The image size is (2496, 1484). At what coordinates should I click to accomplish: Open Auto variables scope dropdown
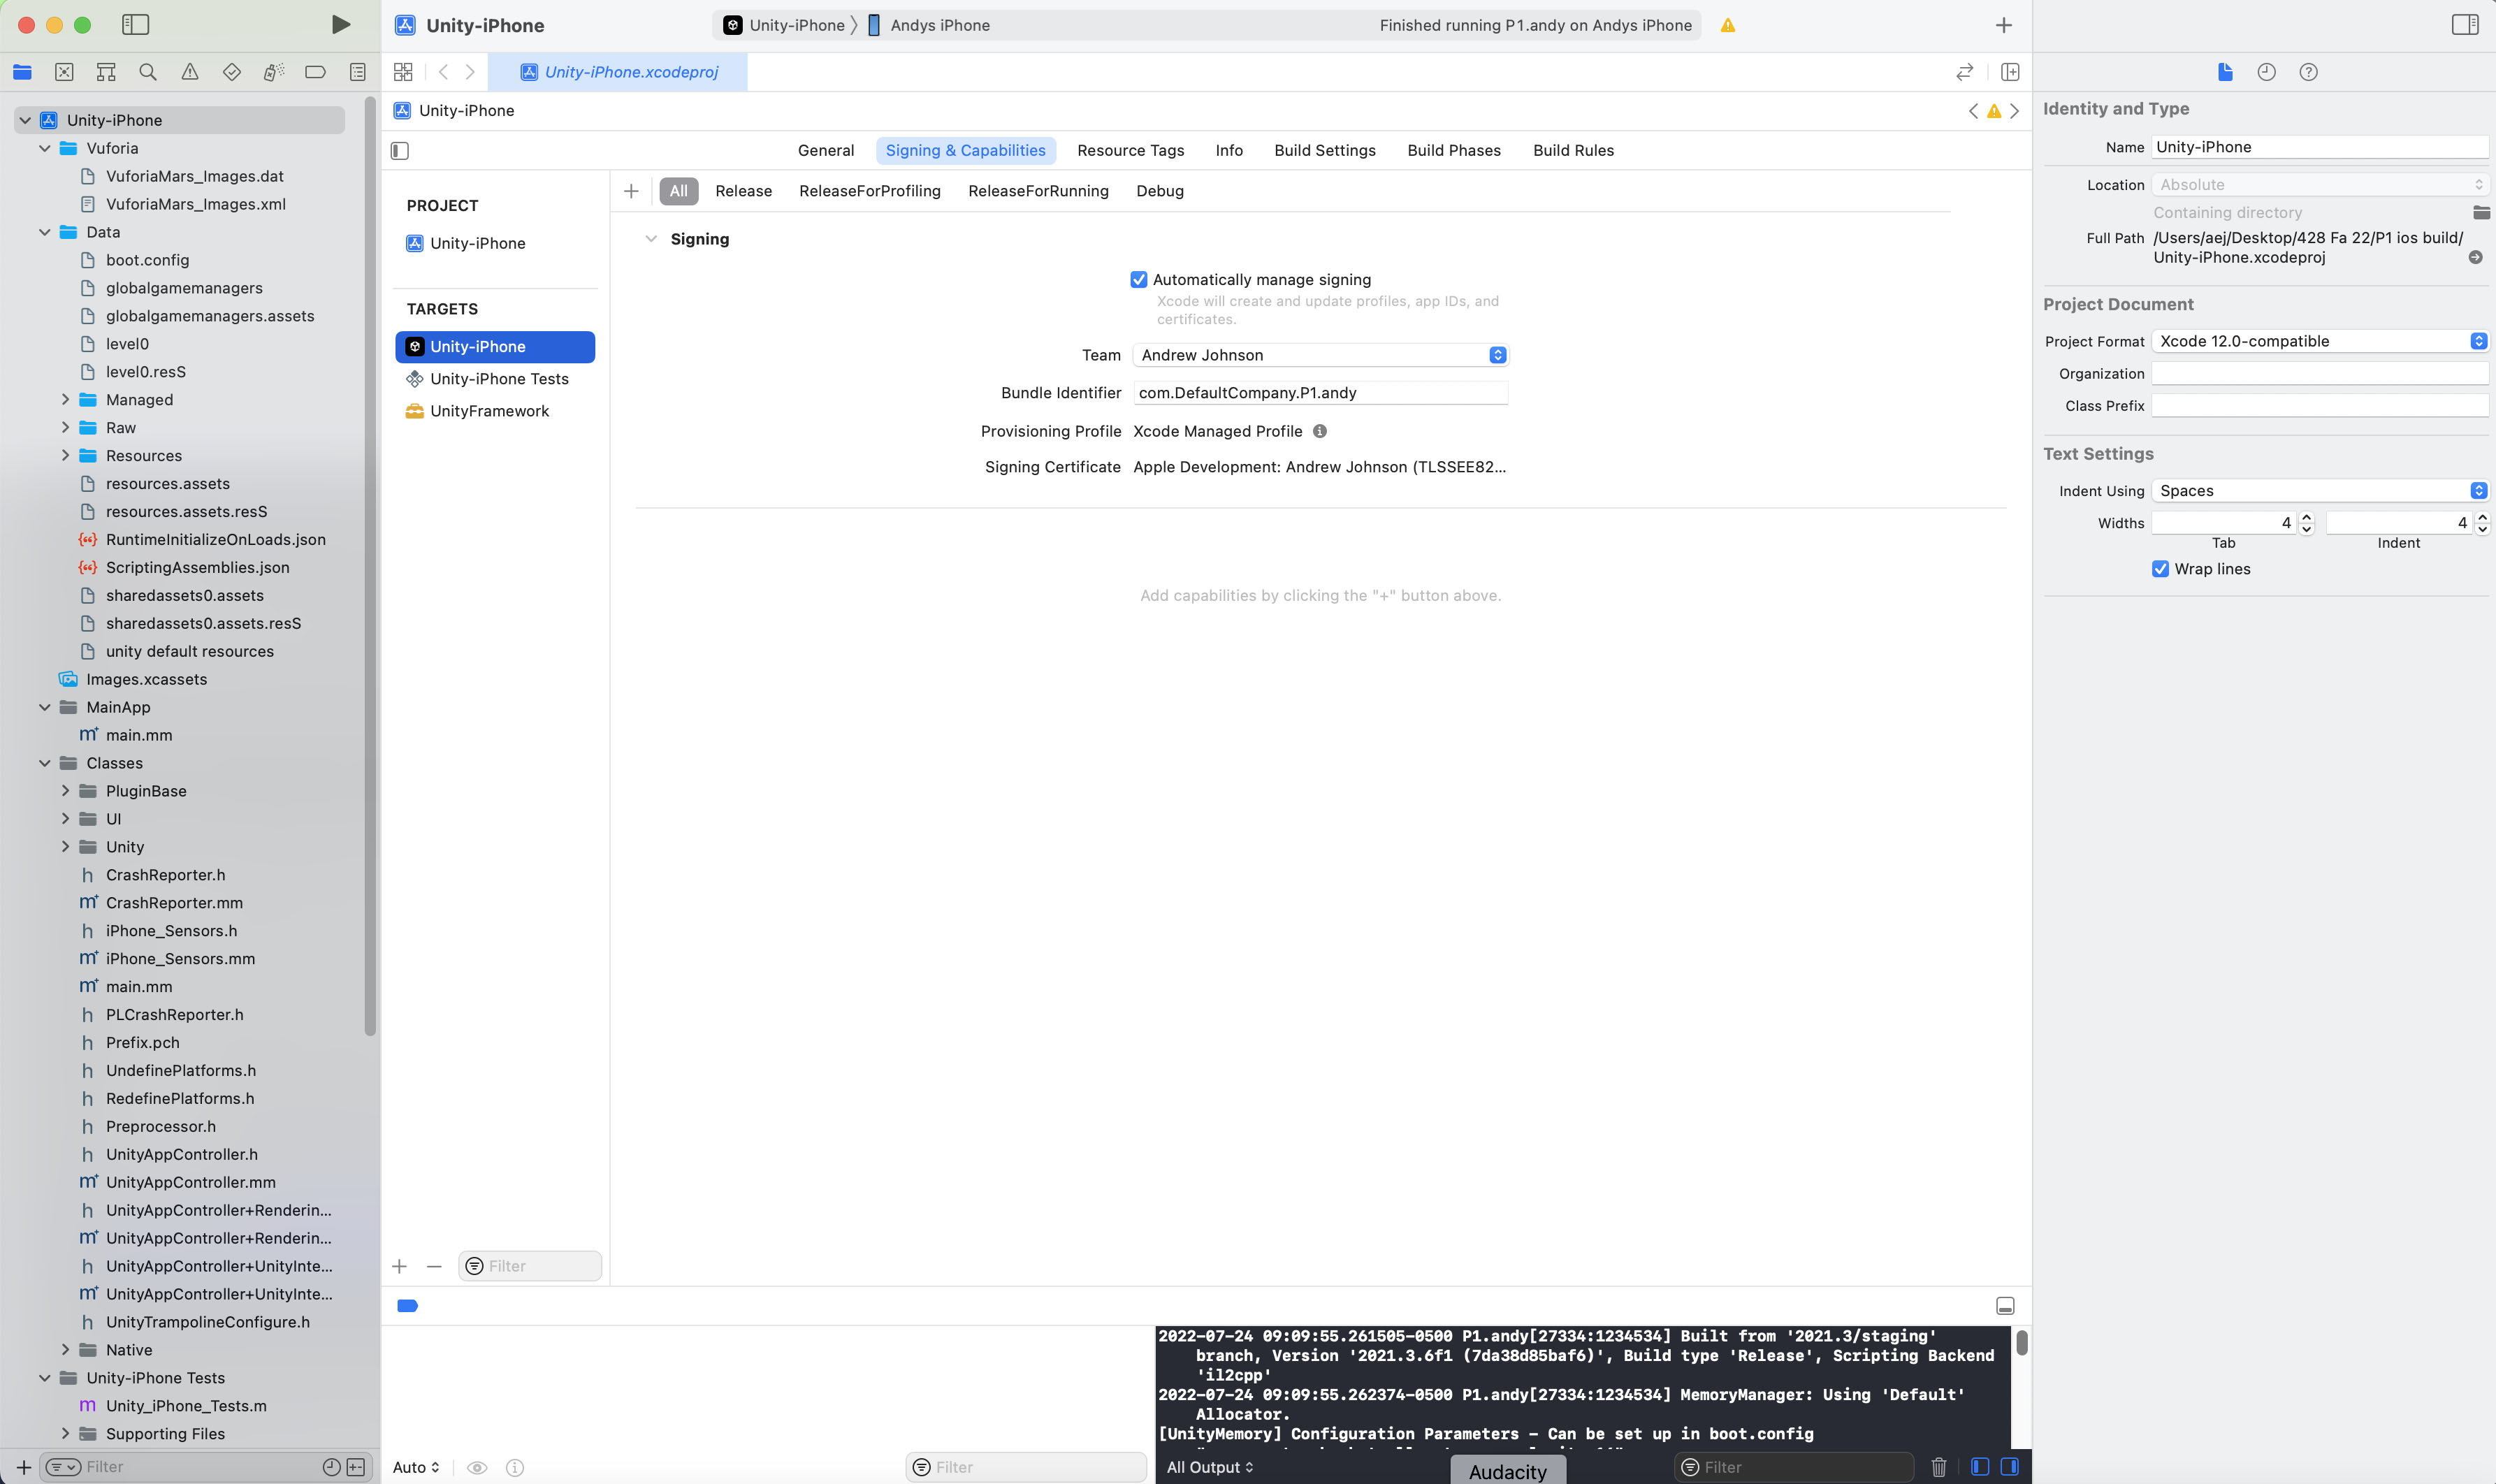416,1467
